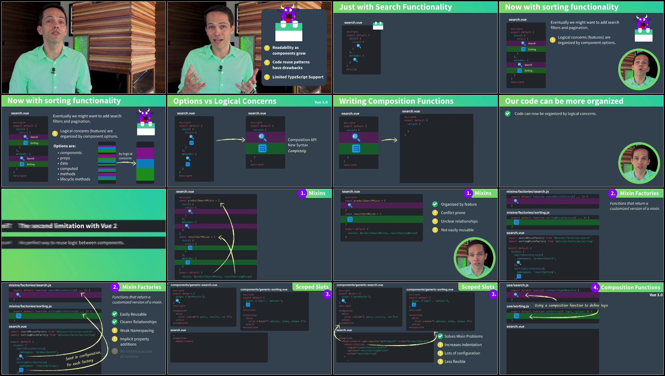Click the green check beside 'Organized by feature'
This screenshot has width=665, height=376.
point(435,204)
